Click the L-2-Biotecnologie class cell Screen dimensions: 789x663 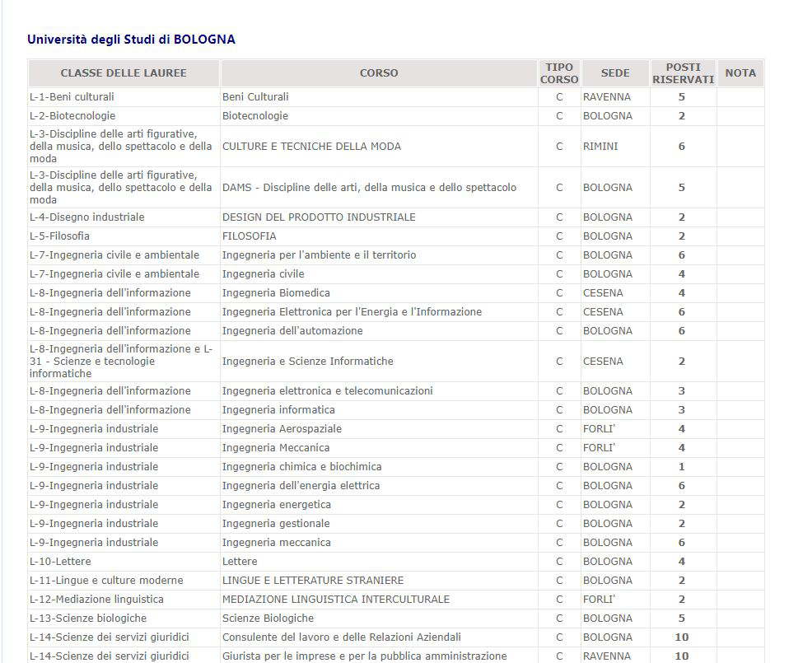pos(72,116)
